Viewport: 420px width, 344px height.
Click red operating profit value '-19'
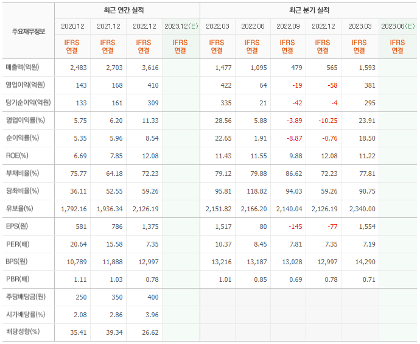coord(297,85)
